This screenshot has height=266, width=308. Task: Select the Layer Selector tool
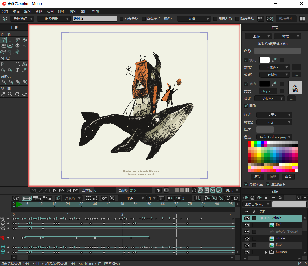tap(10, 70)
